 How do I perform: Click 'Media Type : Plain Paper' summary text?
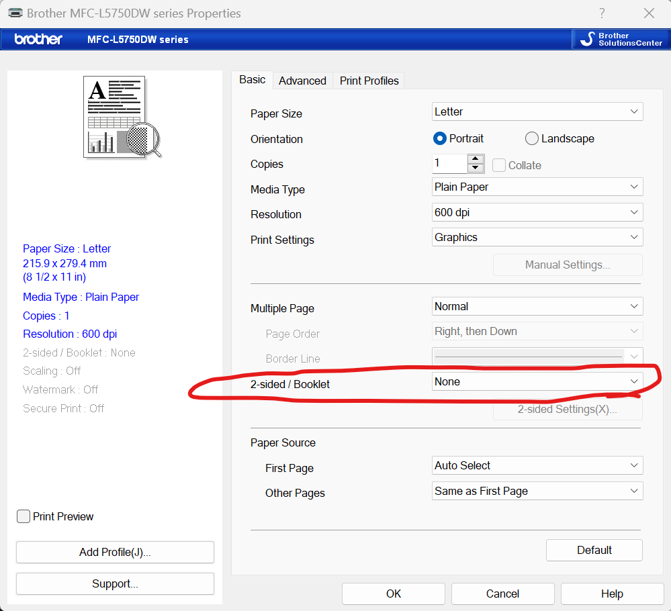coord(81,297)
